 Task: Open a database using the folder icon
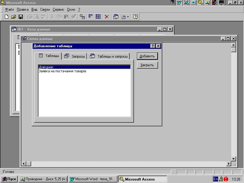(x=14, y=17)
